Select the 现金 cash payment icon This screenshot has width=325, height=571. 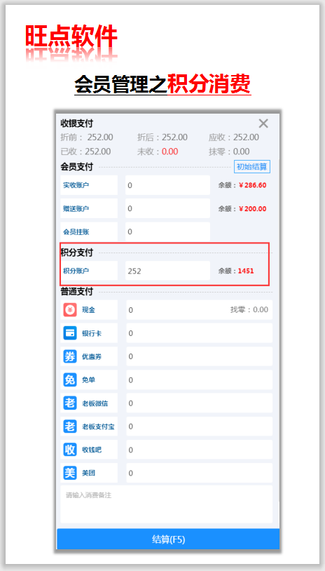[70, 310]
